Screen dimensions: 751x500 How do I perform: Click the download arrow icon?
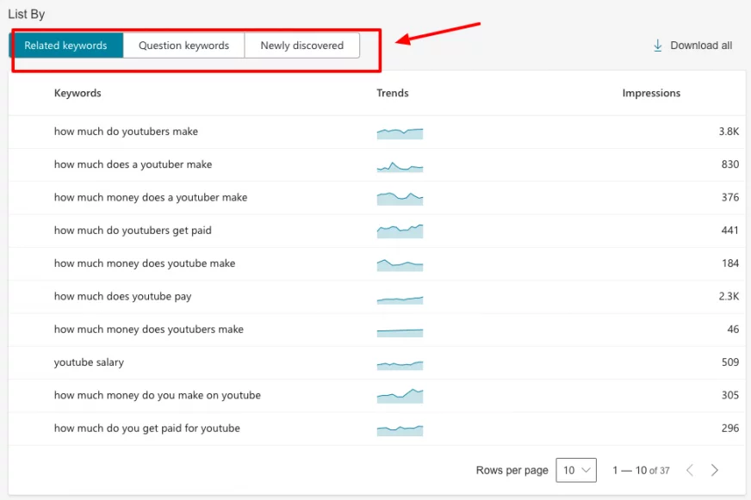(658, 46)
